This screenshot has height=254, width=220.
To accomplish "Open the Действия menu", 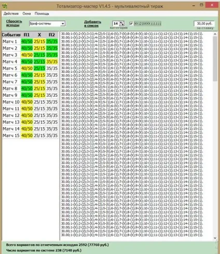I will click(x=11, y=14).
